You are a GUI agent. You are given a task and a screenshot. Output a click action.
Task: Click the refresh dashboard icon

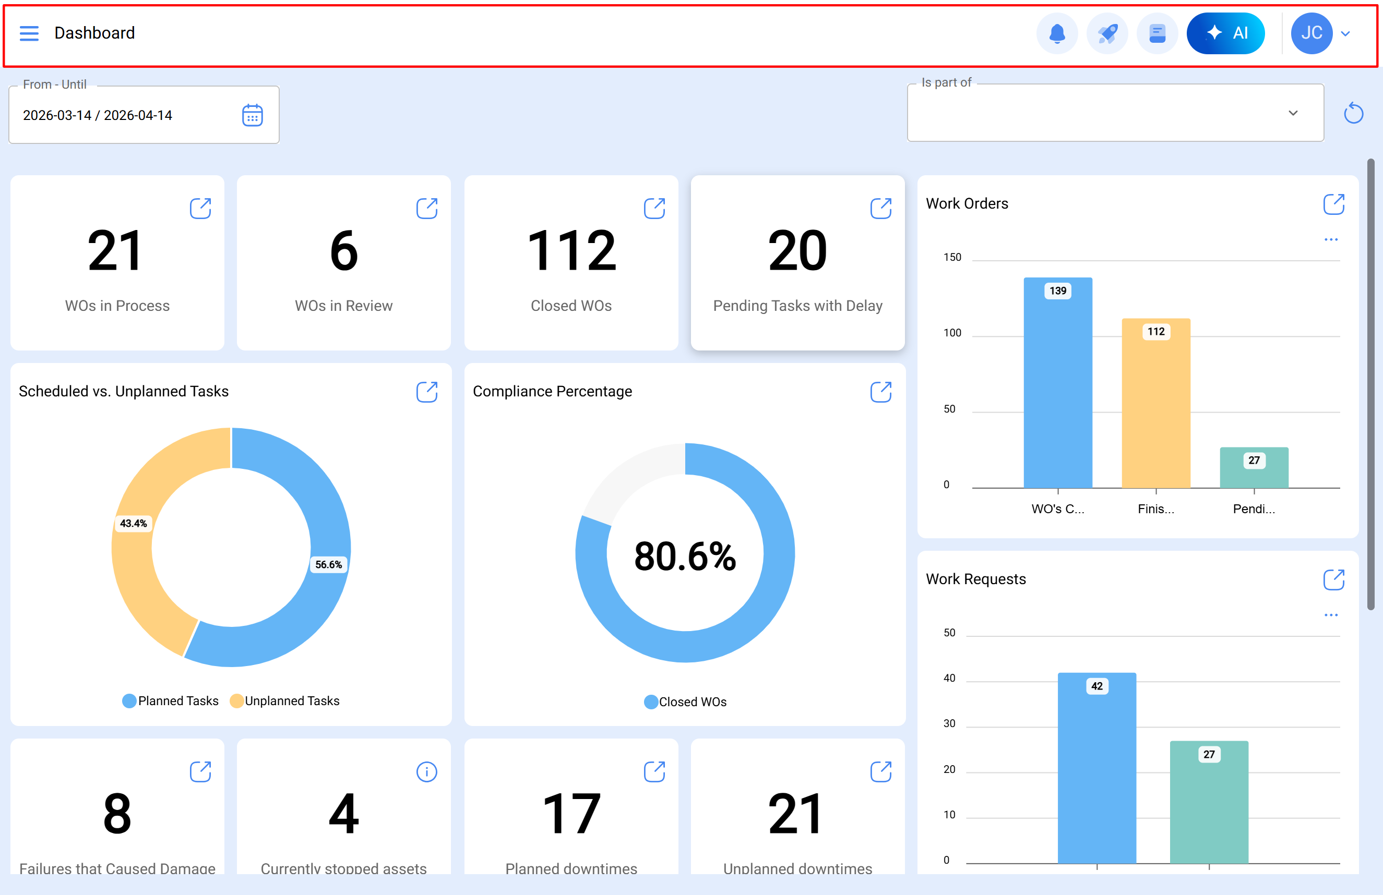coord(1353,113)
